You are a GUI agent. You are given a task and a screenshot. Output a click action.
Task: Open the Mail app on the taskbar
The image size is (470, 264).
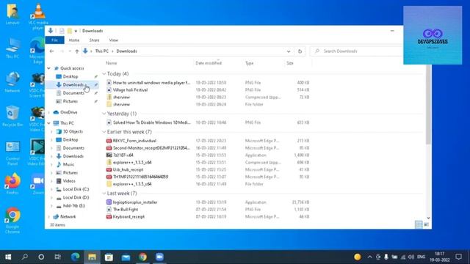[x=126, y=257]
